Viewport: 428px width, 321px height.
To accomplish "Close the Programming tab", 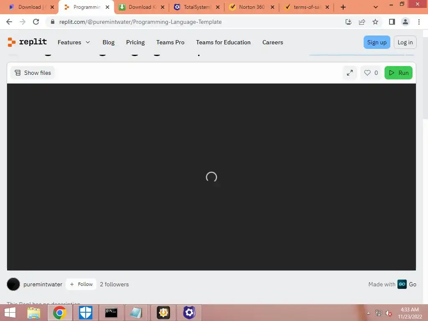I will [107, 7].
